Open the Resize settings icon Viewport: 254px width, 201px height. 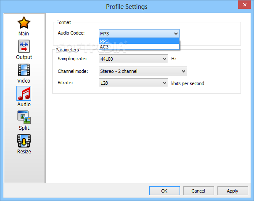click(24, 141)
